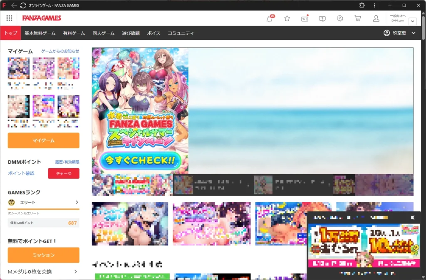Open the help question bubble icon
The height and width of the screenshot is (280, 426).
click(322, 18)
